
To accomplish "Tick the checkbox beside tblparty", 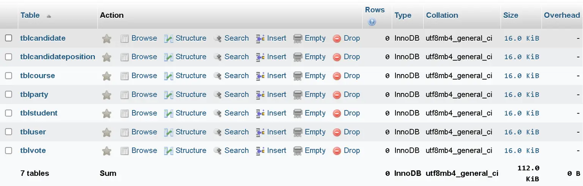I will [x=8, y=95].
